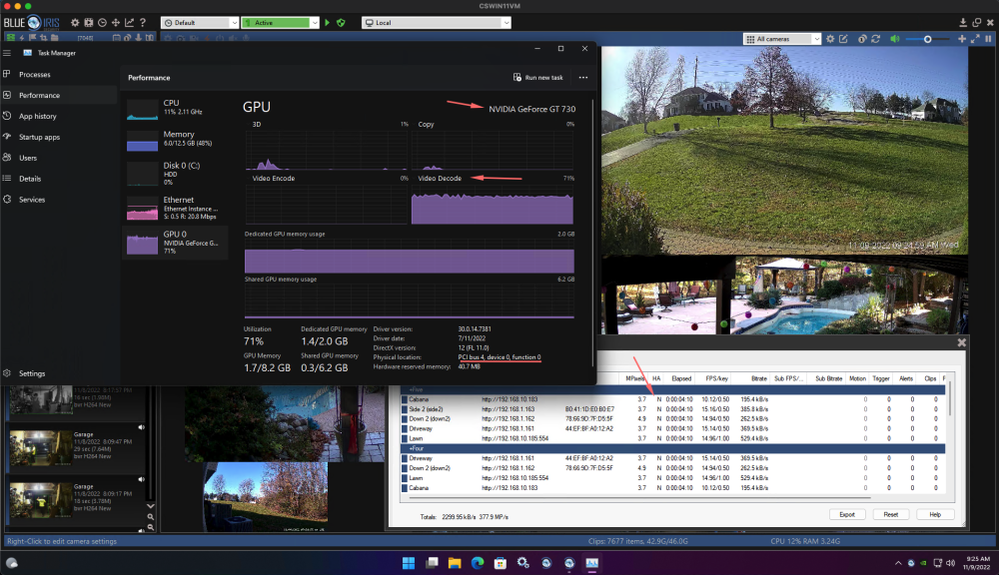Open the All cameras group dropdown
The height and width of the screenshot is (575, 999).
tap(782, 39)
